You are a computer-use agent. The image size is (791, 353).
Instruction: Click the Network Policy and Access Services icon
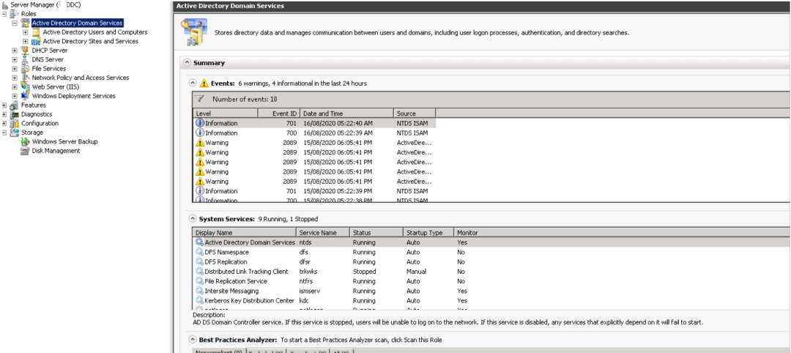[25, 78]
